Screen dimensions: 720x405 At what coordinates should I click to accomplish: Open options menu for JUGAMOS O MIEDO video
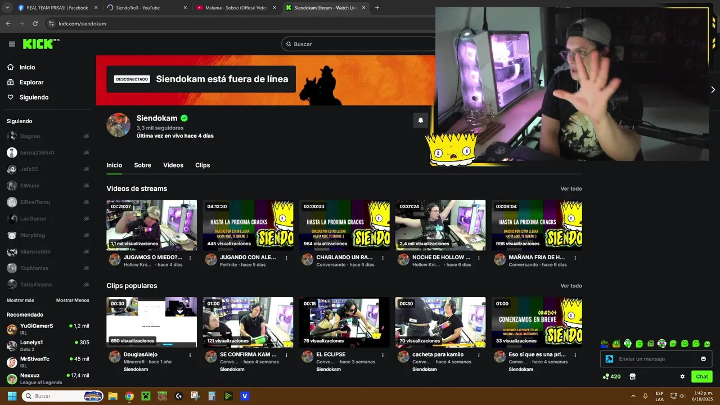click(x=190, y=258)
